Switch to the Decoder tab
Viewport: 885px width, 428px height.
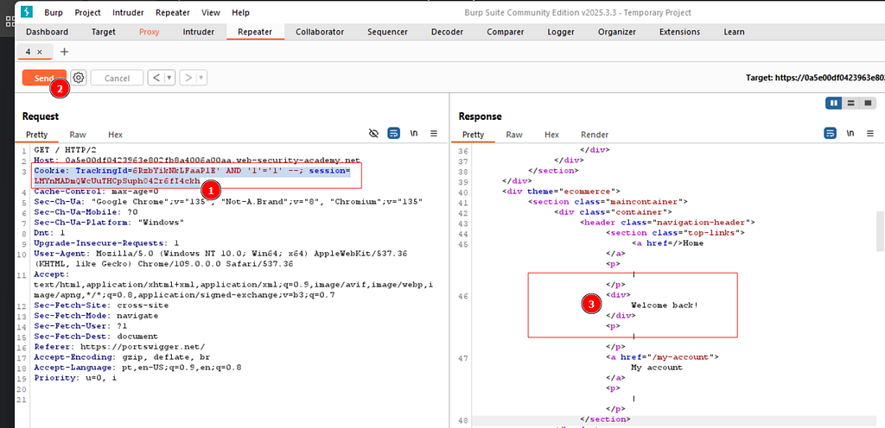click(x=447, y=32)
